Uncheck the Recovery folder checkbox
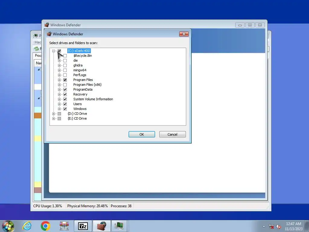The width and height of the screenshot is (309, 232). point(65,94)
